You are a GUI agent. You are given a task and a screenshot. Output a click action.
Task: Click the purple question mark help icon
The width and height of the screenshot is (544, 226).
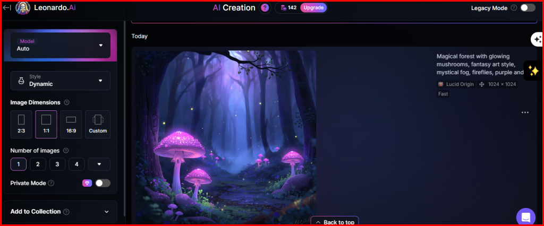[265, 7]
